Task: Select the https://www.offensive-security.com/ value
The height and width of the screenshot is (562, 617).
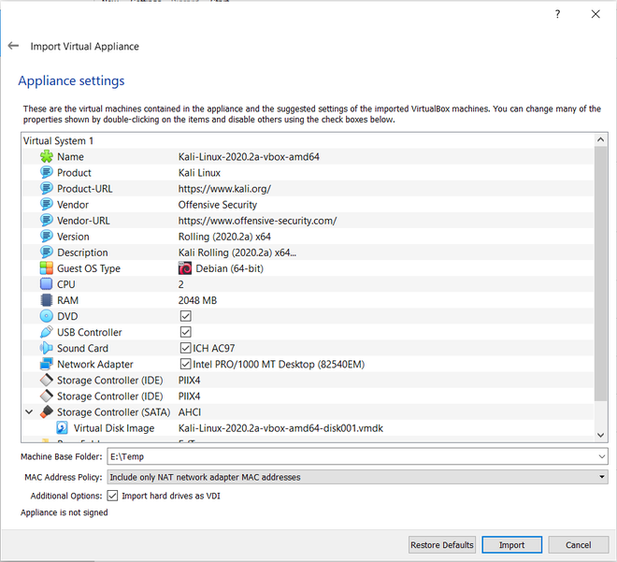Action: tap(257, 221)
